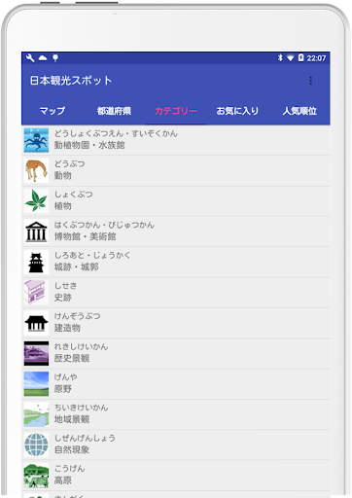Select the giraffe icon for 動物
This screenshot has height=498, width=352.
[x=36, y=171]
